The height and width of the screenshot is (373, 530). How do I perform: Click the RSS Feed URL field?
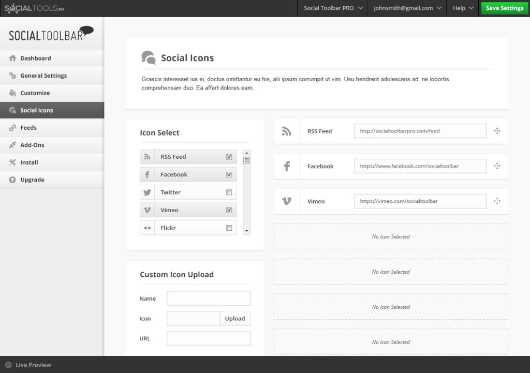pos(420,131)
